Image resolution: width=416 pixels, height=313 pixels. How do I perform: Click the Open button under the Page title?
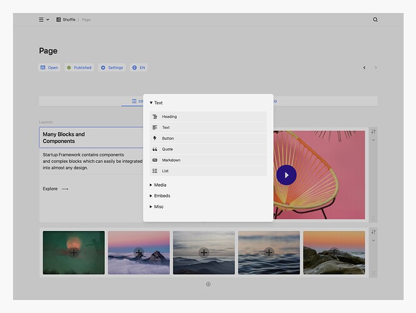[x=49, y=68]
